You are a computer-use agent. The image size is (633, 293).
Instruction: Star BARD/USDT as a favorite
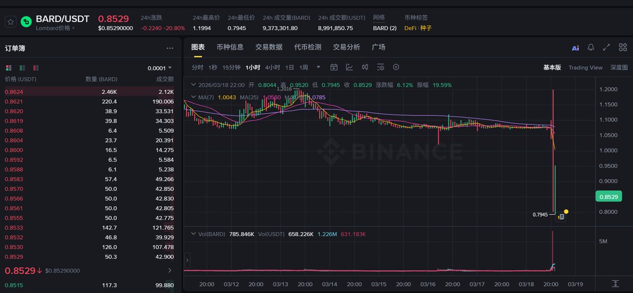[x=10, y=22]
